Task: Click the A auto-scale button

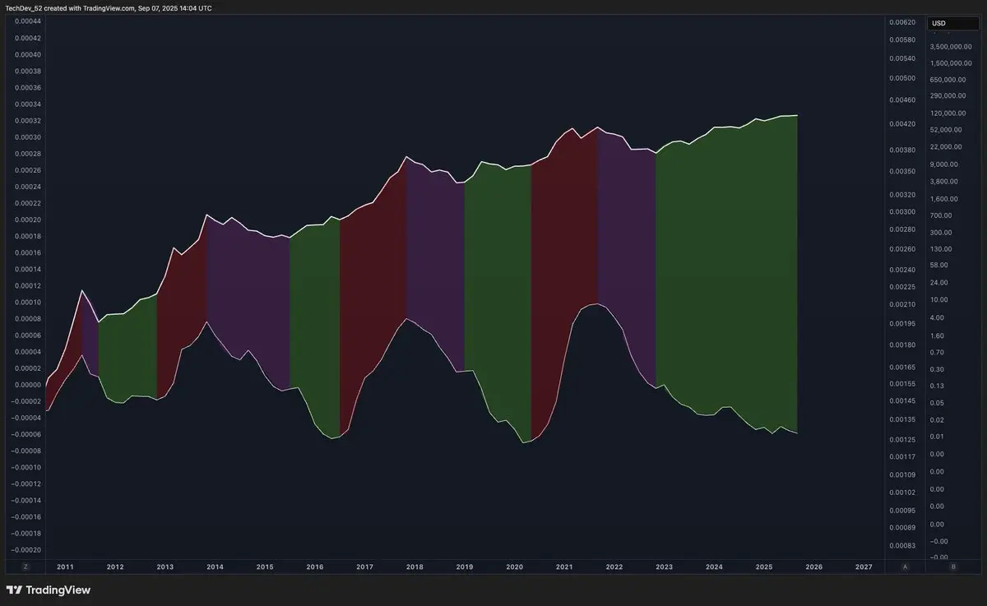Action: 906,567
